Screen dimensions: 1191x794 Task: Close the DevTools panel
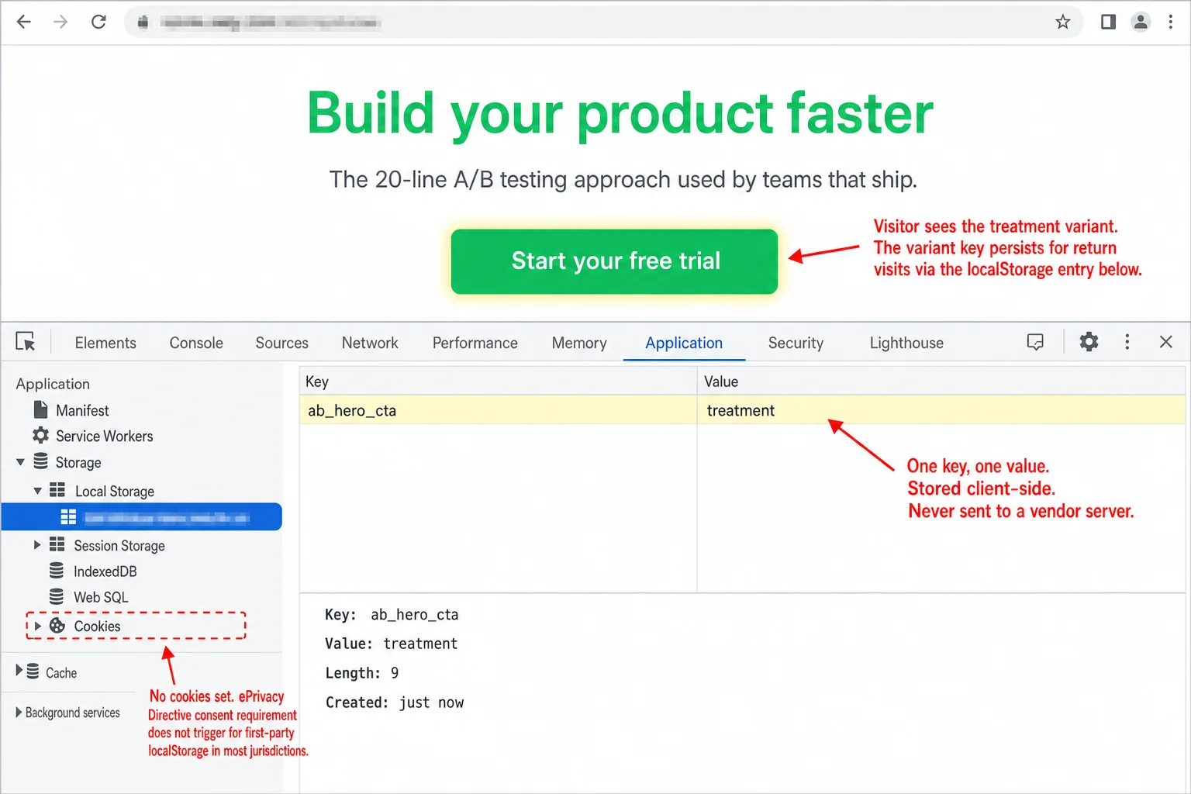(1165, 342)
